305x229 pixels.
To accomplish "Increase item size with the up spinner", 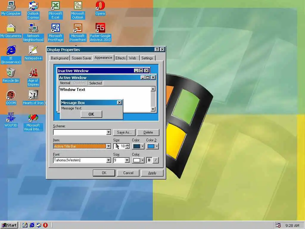I will pos(127,145).
